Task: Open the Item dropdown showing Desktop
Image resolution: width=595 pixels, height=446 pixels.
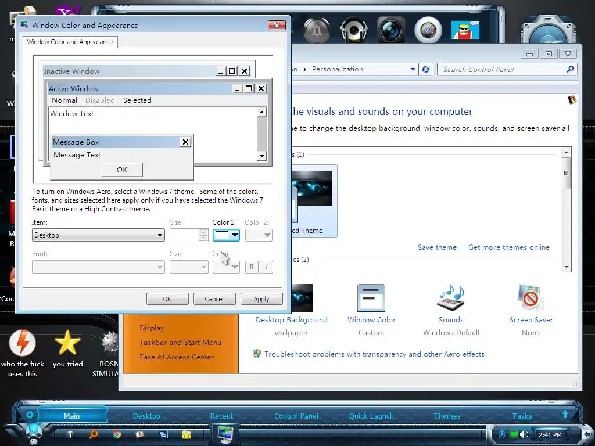Action: coord(98,235)
